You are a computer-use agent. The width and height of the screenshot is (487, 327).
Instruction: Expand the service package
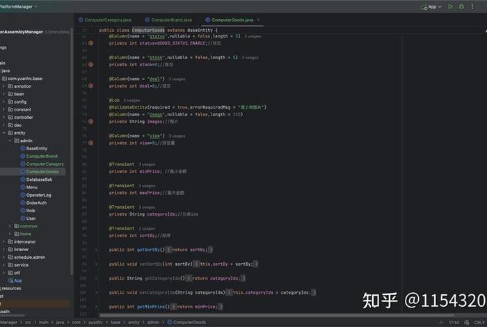point(3,265)
